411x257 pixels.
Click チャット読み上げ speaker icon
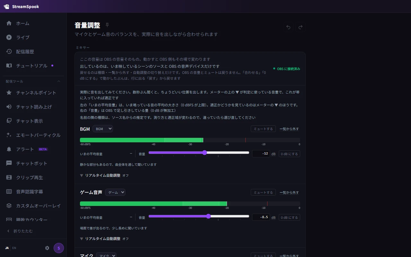click(x=9, y=107)
